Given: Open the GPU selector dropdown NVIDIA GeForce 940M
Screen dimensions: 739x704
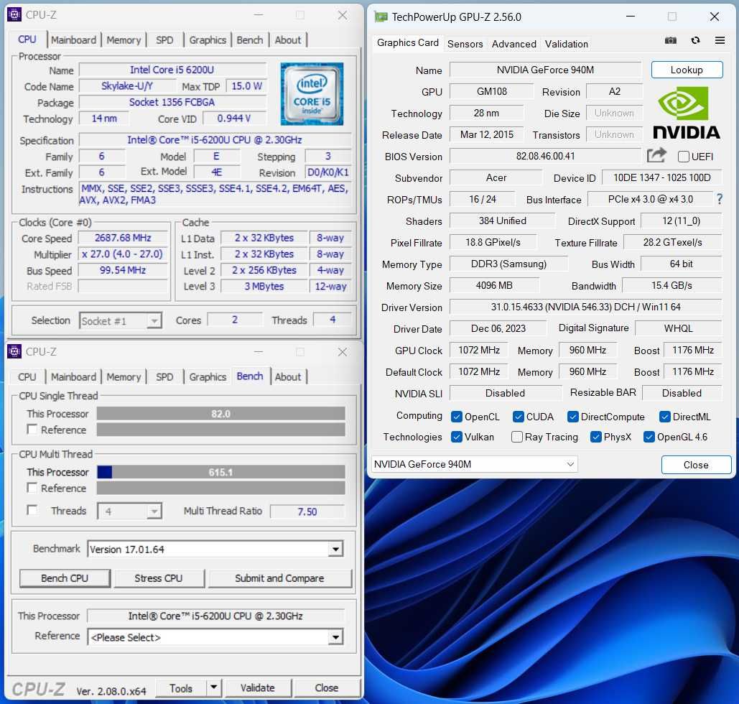Looking at the screenshot, I should point(475,464).
